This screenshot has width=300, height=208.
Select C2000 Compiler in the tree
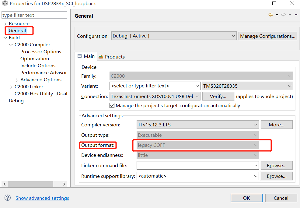pyautogui.click(x=32, y=45)
